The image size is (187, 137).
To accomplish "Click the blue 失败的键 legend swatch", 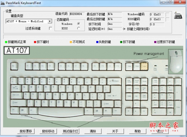I will point(97,42).
